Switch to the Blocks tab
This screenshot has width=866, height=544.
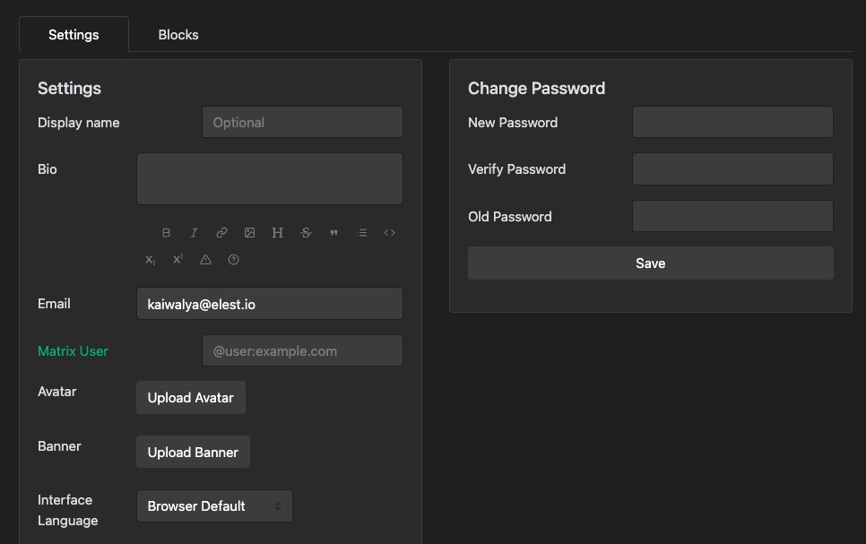[178, 34]
